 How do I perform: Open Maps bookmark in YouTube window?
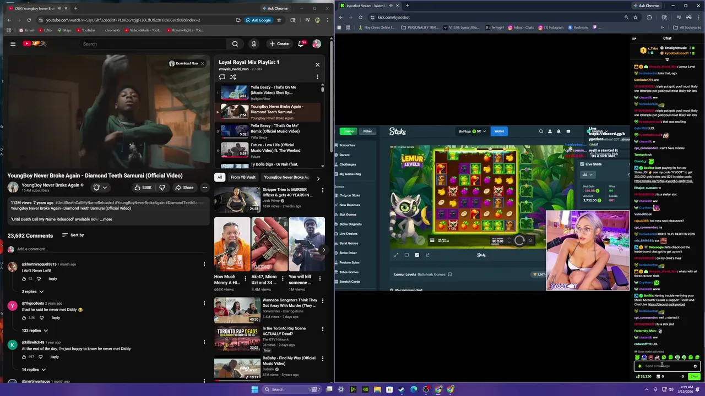coord(64,30)
